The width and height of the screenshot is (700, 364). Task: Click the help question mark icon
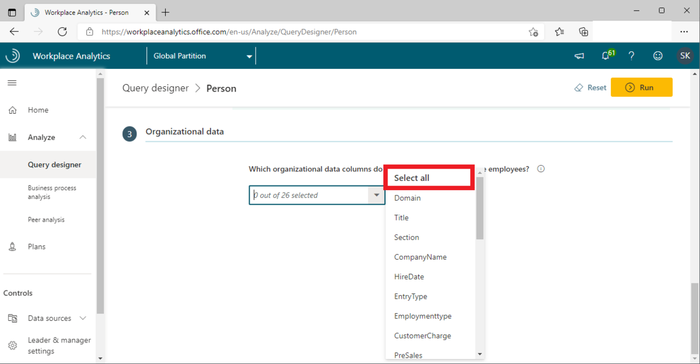[x=632, y=56]
